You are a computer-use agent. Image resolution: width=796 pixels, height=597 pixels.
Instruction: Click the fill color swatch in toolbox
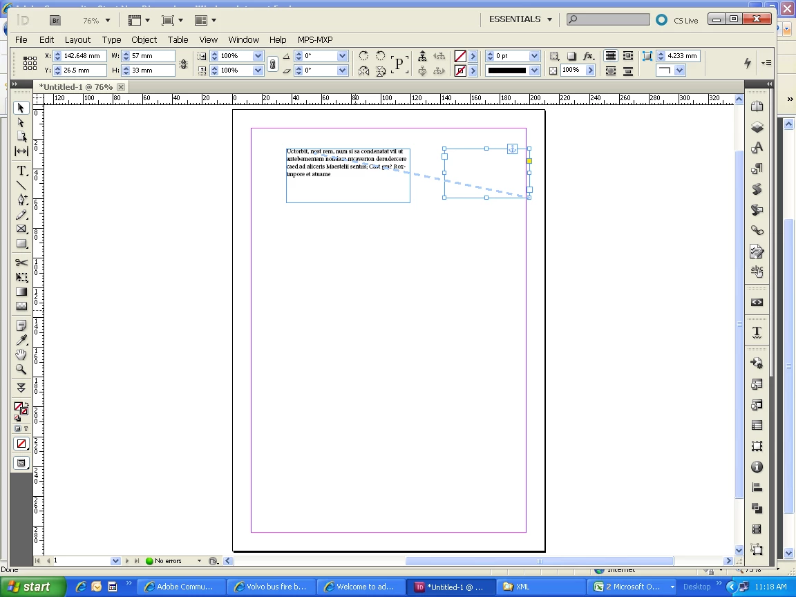[x=18, y=406]
